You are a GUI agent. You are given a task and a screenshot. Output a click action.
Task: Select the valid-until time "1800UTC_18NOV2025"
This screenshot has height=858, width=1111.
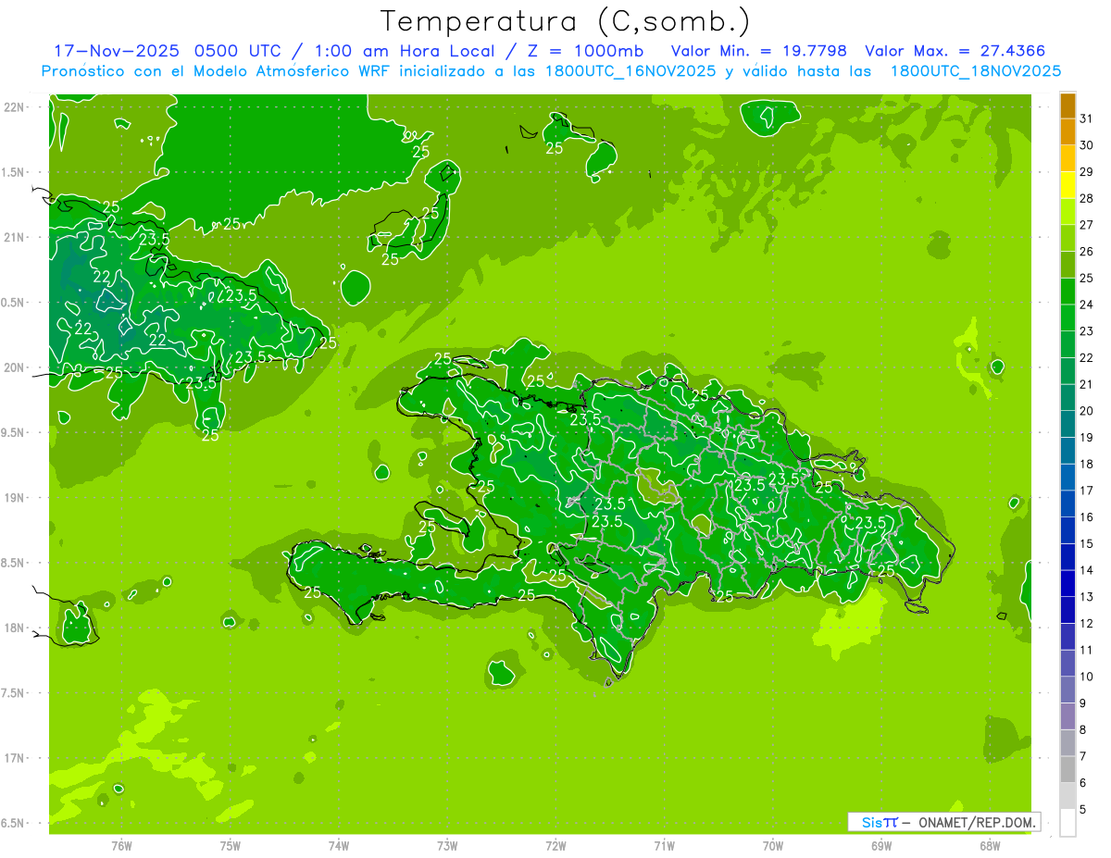click(x=975, y=71)
